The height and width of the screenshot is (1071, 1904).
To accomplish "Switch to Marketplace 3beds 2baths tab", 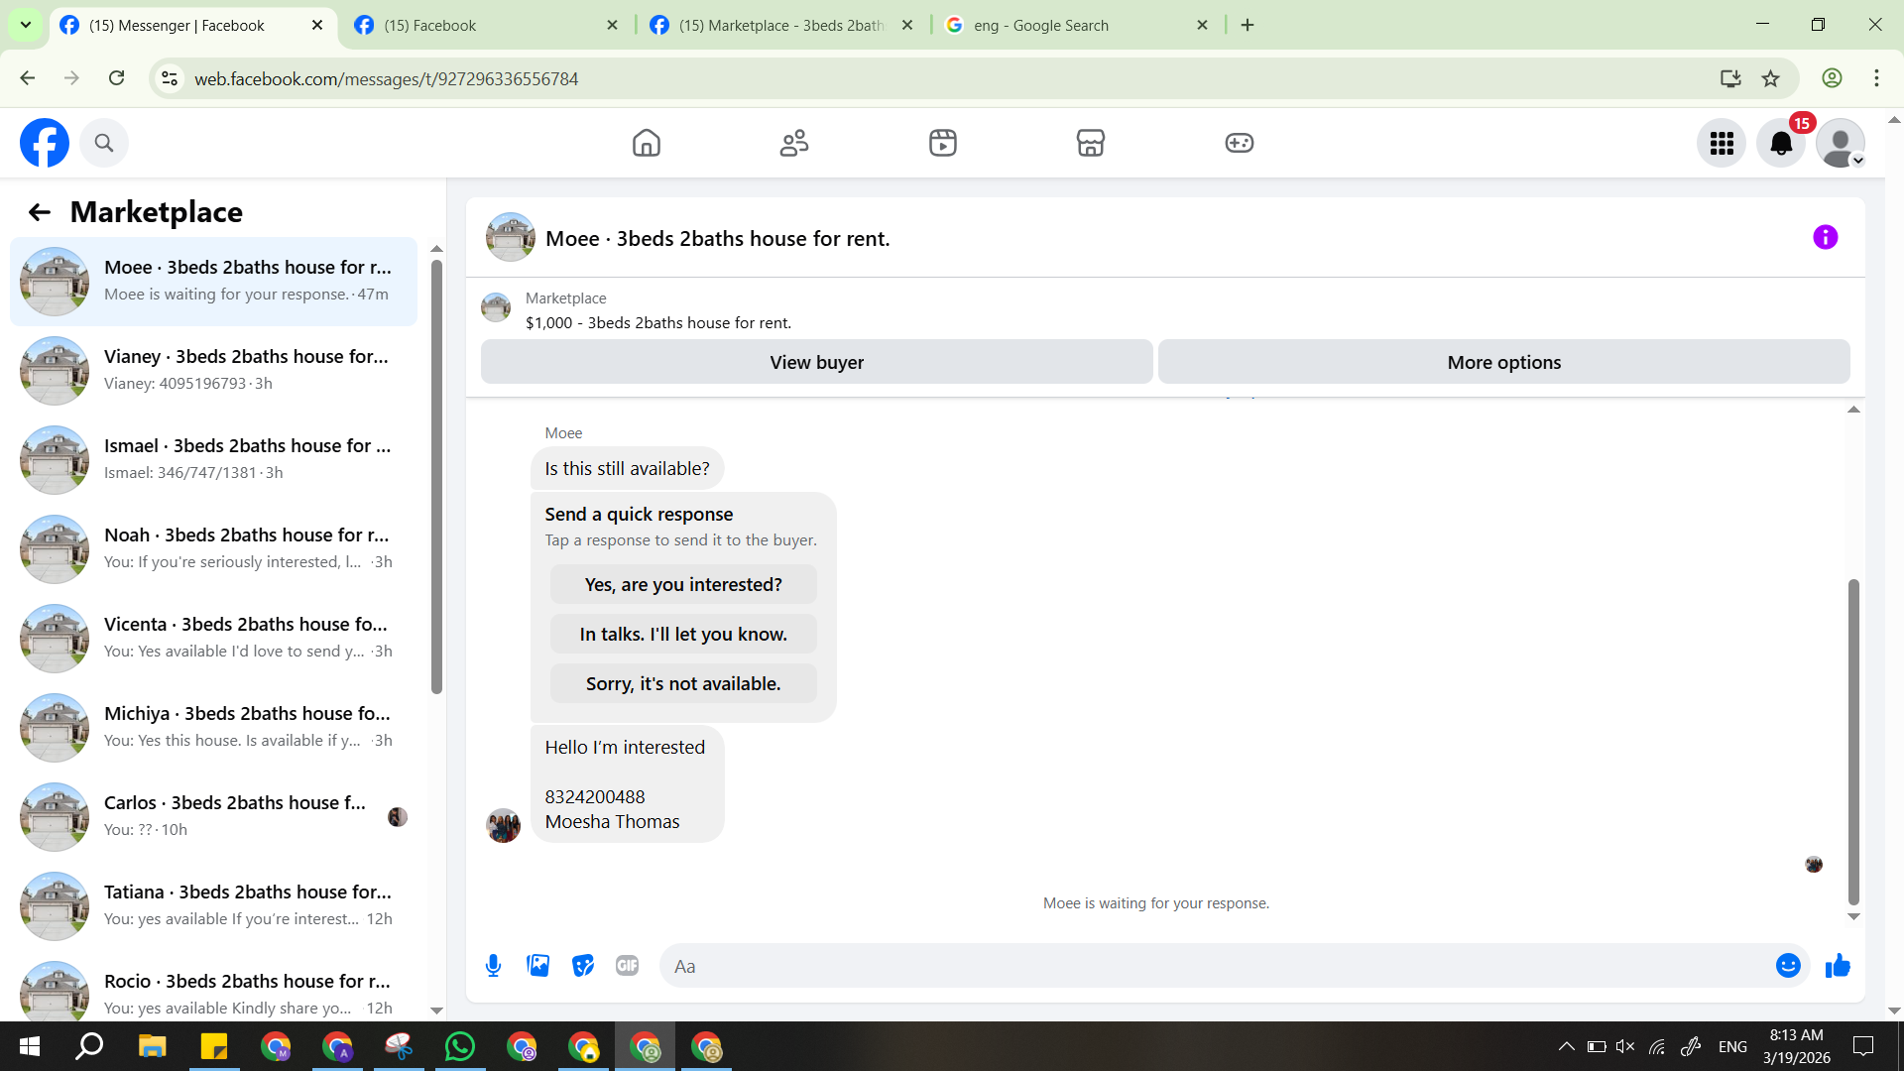I will tap(780, 25).
